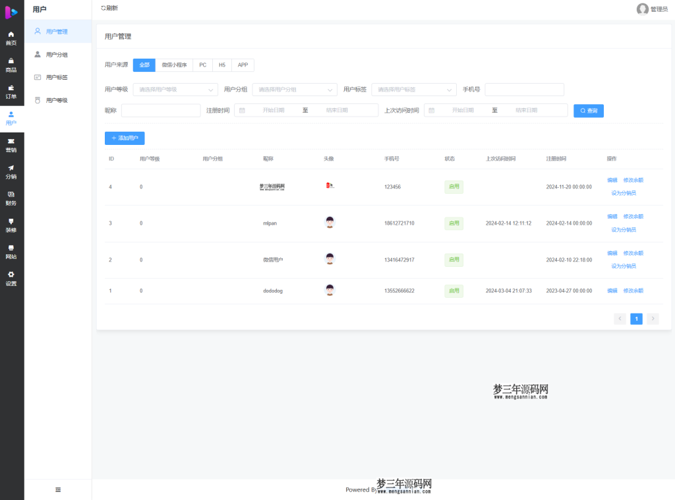Viewport: 675px width, 500px height.
Task: Select APP user source option
Action: (x=243, y=65)
